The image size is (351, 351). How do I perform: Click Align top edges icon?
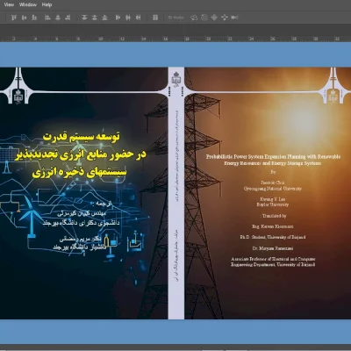[x=14, y=18]
